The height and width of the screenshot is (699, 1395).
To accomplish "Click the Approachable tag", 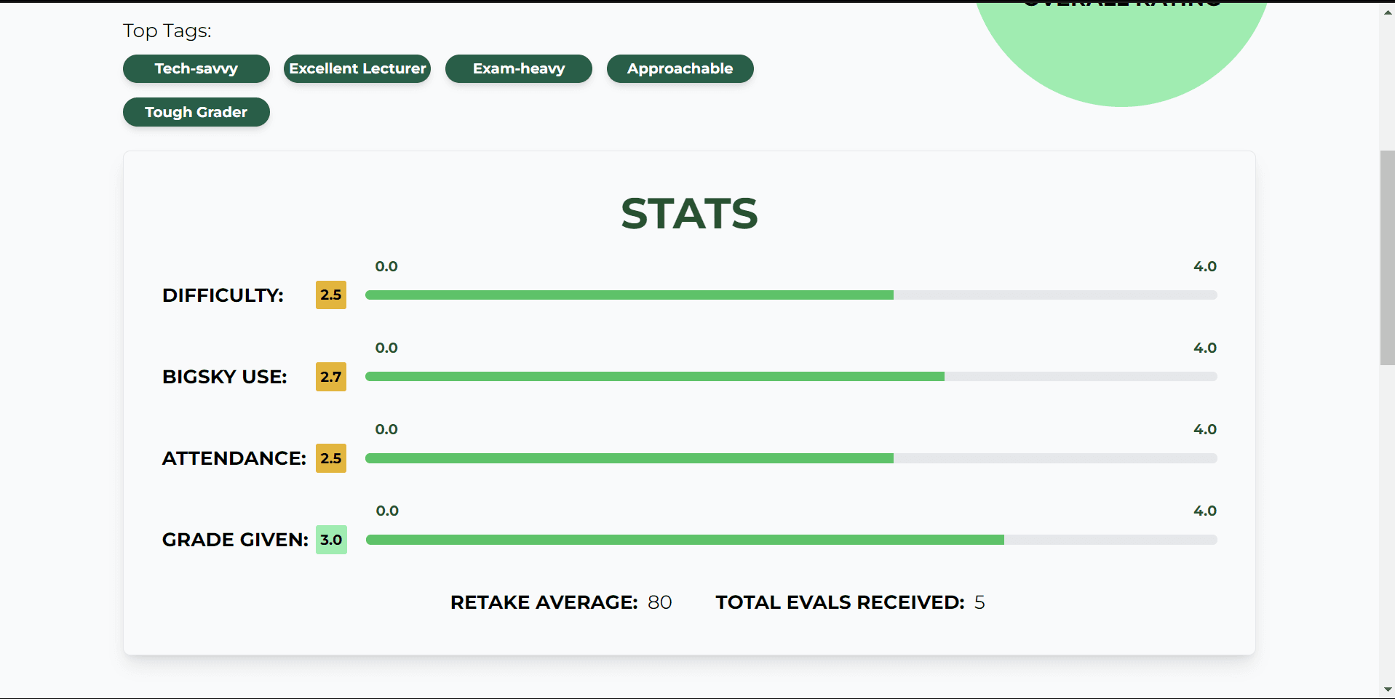I will click(x=679, y=68).
